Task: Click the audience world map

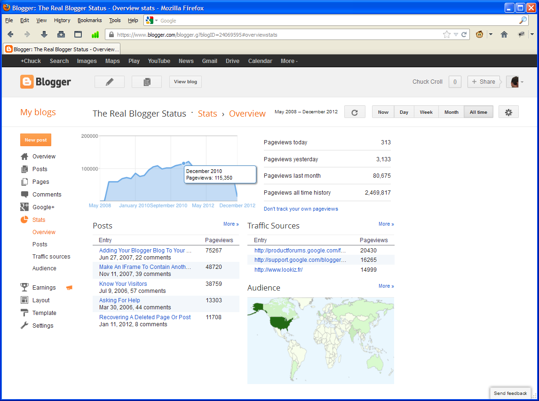Action: coord(321,340)
